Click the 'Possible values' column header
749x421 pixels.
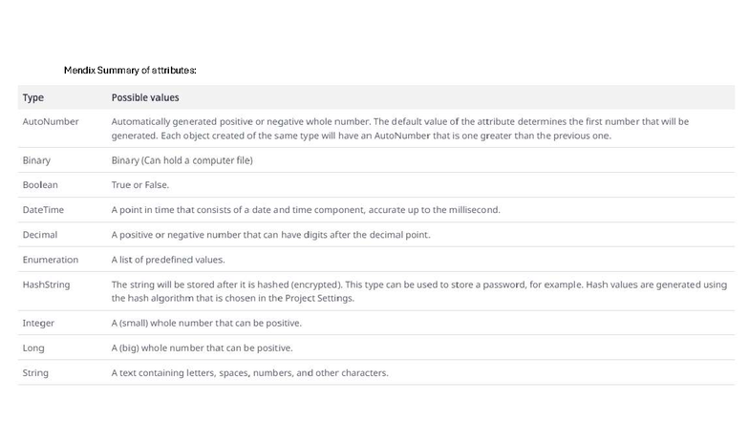pos(145,97)
